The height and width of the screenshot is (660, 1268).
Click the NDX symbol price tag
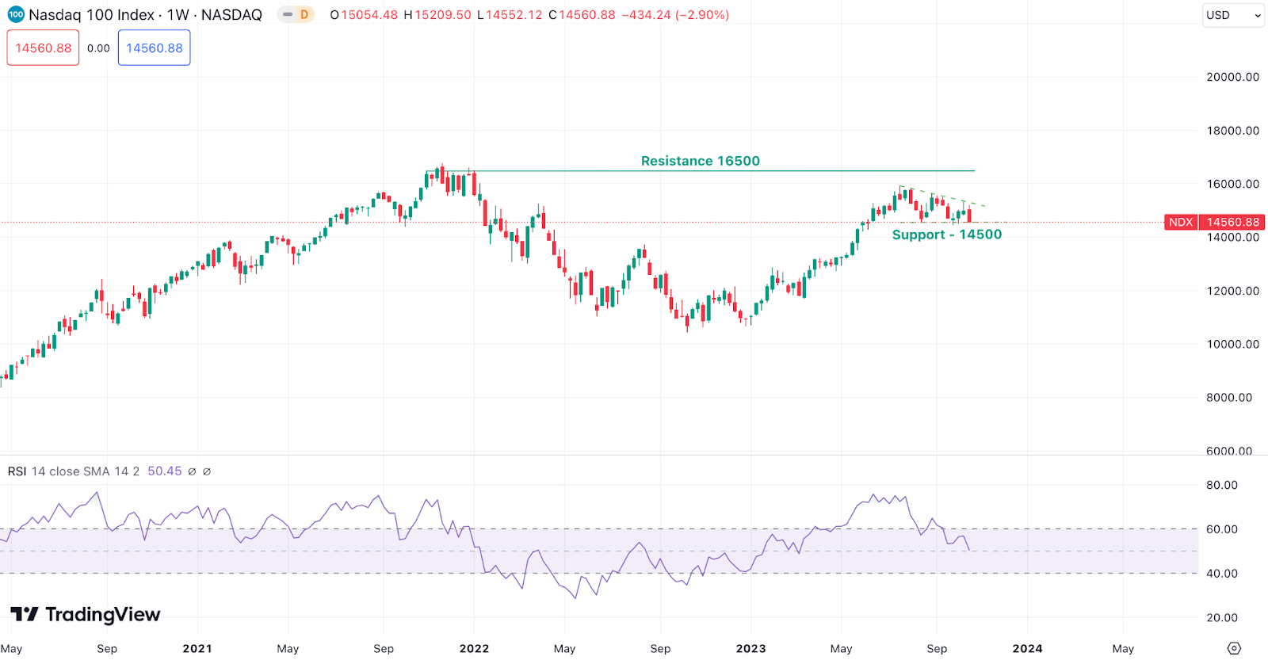[x=1180, y=222]
